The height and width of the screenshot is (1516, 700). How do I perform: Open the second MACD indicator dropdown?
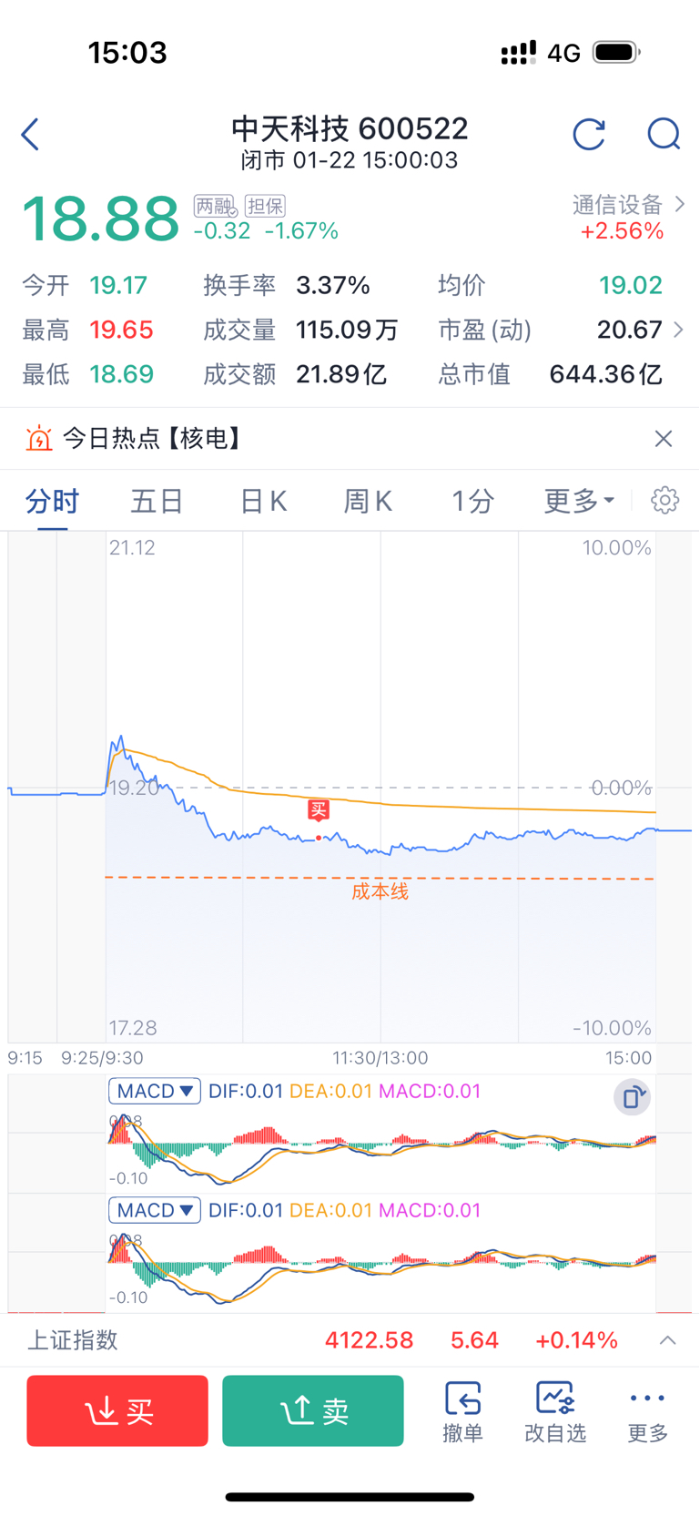(155, 1210)
